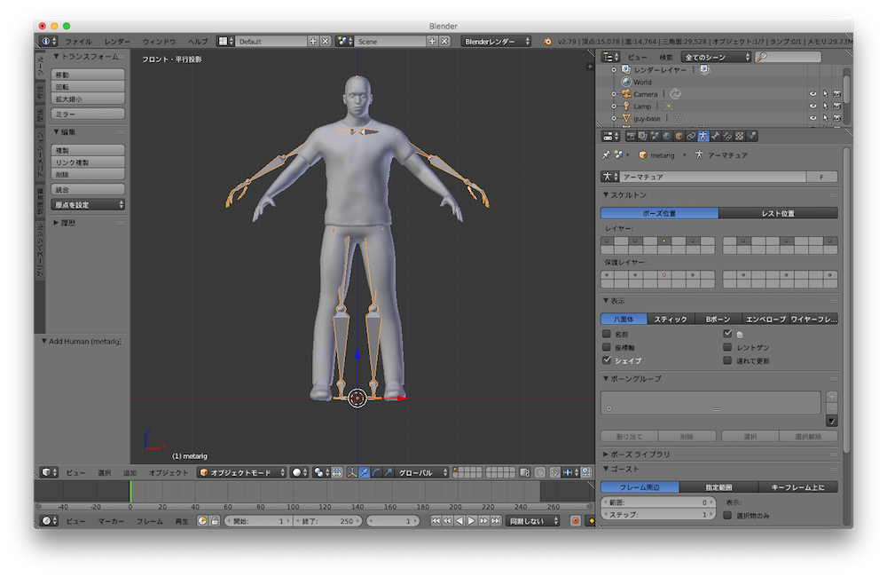
Task: Switch to the World properties tab icon
Action: pyautogui.click(x=667, y=136)
